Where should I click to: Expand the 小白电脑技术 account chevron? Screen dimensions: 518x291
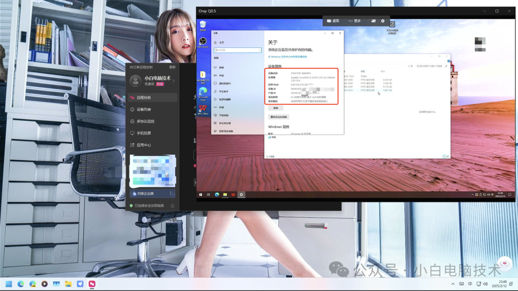click(x=174, y=81)
